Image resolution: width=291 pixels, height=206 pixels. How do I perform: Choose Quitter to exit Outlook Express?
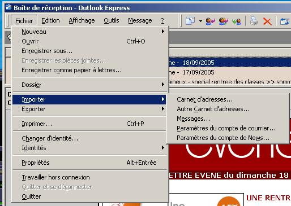pyautogui.click(x=90, y=196)
